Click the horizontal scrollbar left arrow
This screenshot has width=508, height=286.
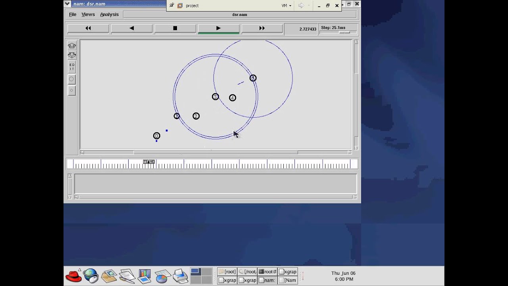tap(82, 152)
